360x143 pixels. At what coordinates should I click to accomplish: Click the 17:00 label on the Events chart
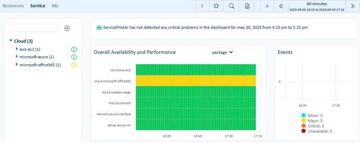tap(336, 106)
